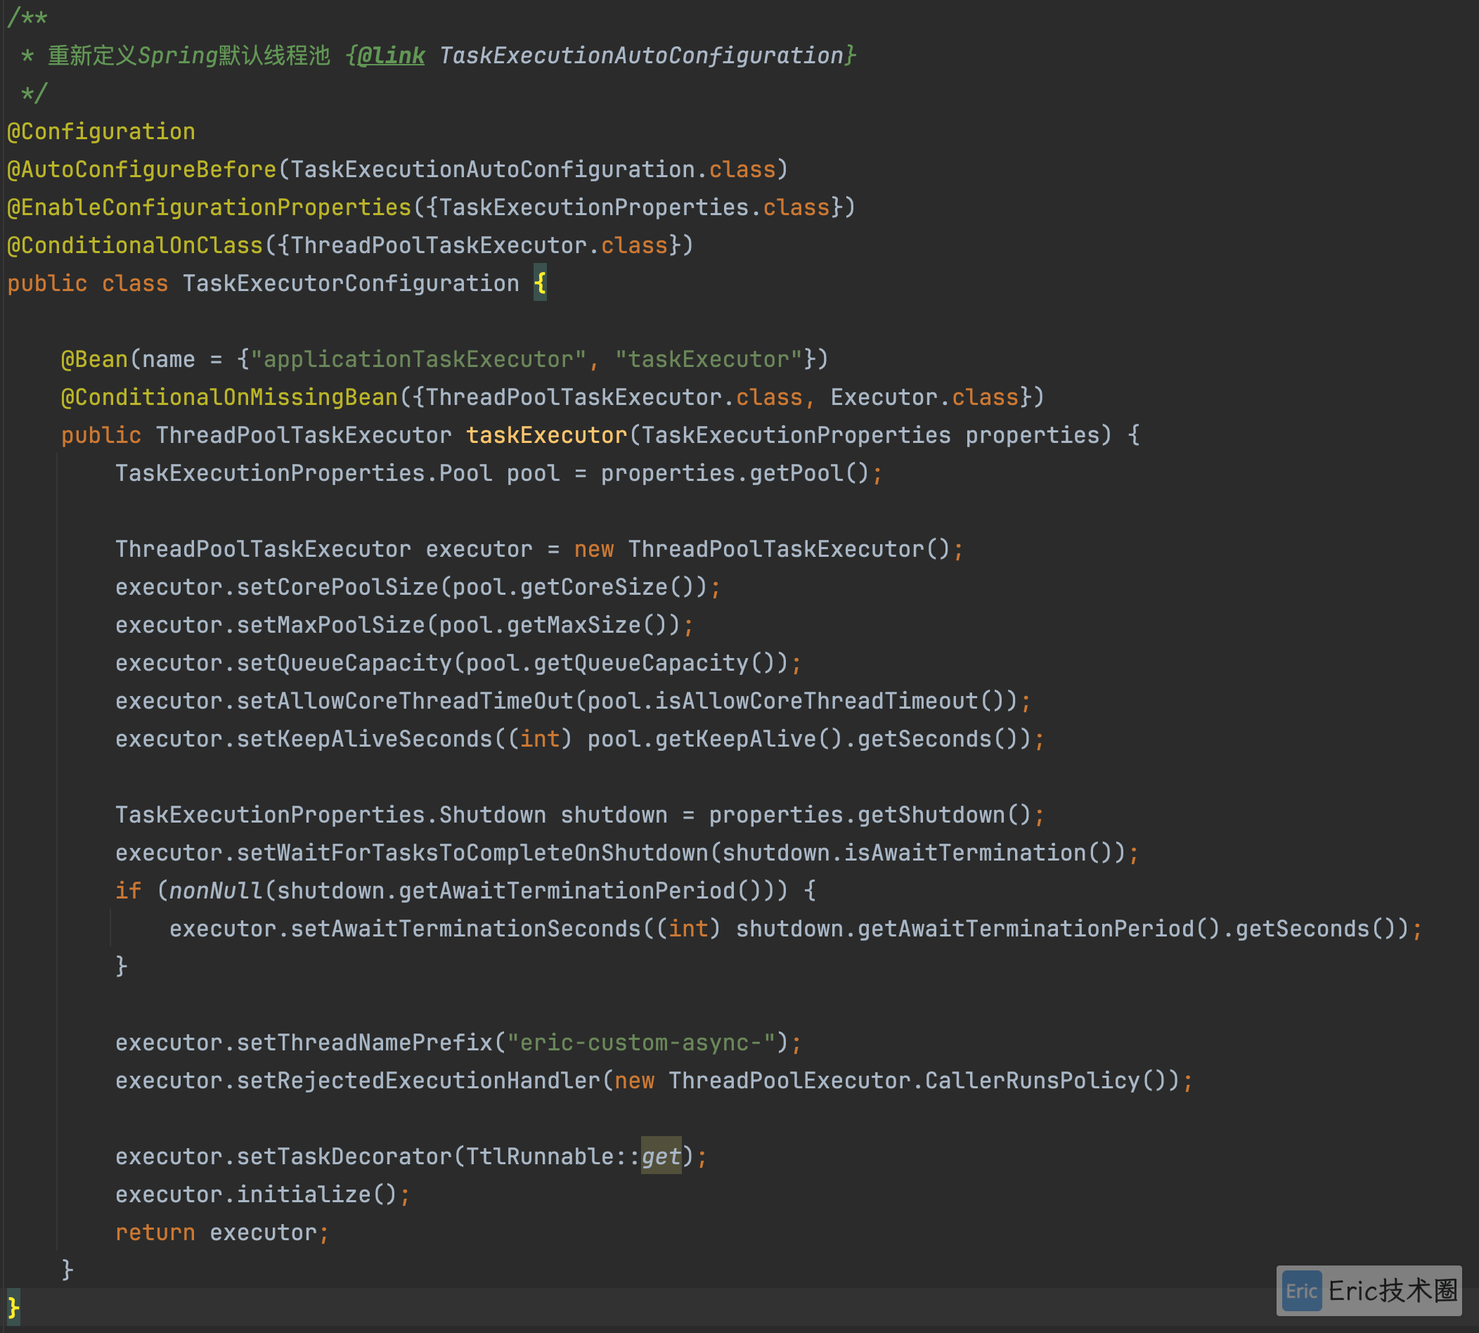Click the "eric-custom-async-" string literal
The width and height of the screenshot is (1479, 1333).
pyautogui.click(x=641, y=1043)
